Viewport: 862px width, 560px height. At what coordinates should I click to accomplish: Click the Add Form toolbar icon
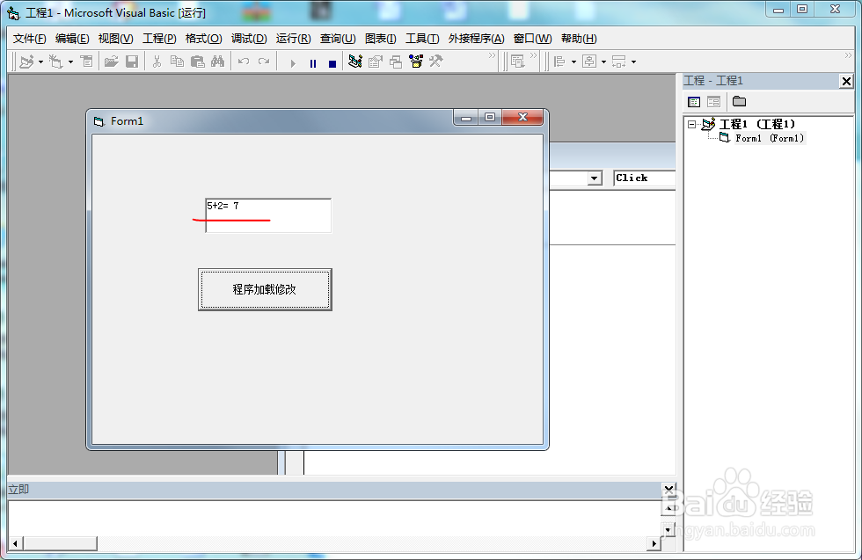coord(56,62)
